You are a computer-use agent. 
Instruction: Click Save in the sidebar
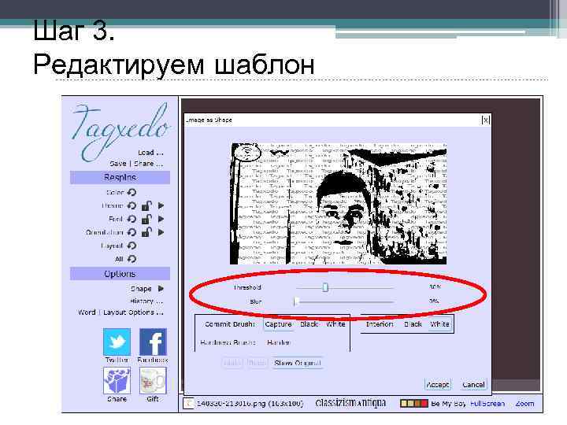tap(118, 164)
